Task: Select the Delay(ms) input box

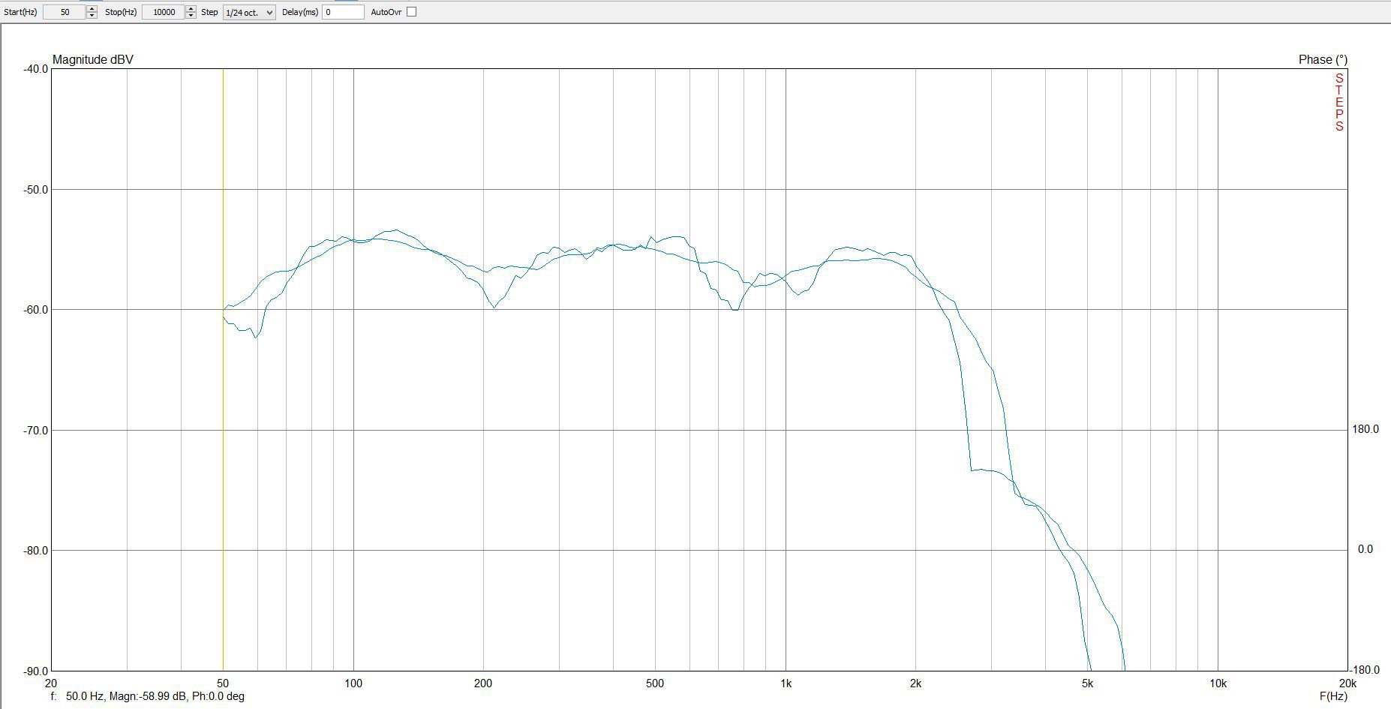Action: [343, 12]
